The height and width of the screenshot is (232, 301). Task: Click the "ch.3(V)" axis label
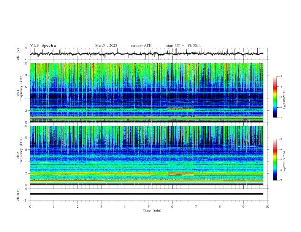tap(18, 194)
